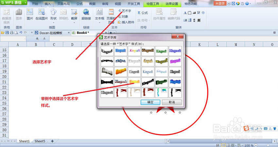The image size is (278, 147).
Task: Open the π 公式 equation tool
Action: click(x=143, y=13)
